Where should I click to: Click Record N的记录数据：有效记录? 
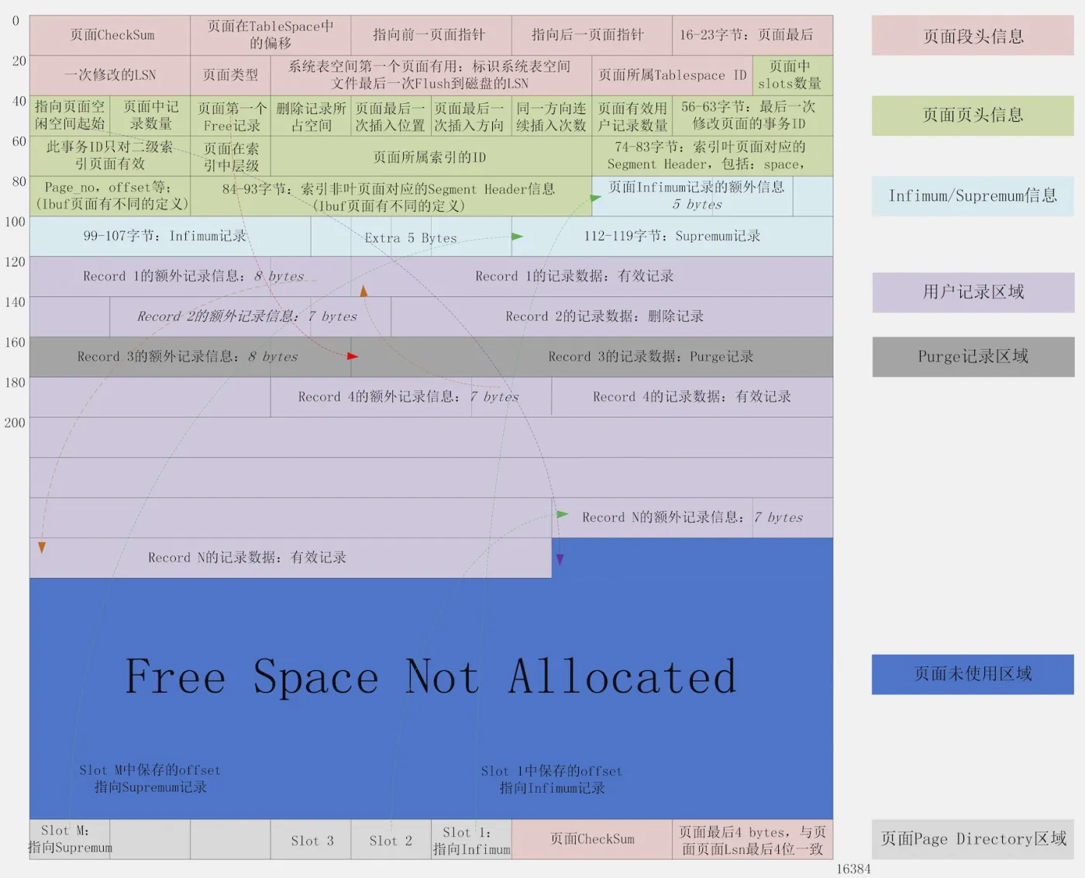pos(291,558)
